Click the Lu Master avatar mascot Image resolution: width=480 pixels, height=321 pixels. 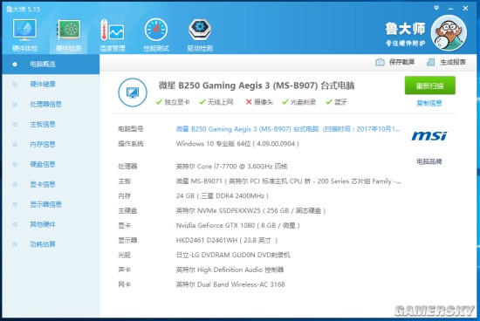(449, 33)
